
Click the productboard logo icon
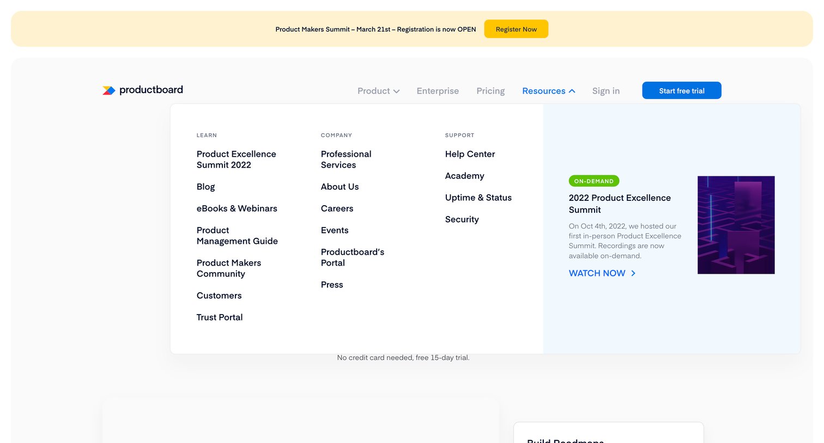click(109, 90)
